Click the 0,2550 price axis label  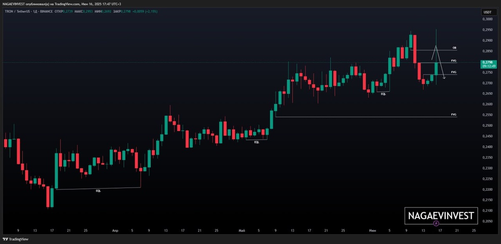[487, 115]
